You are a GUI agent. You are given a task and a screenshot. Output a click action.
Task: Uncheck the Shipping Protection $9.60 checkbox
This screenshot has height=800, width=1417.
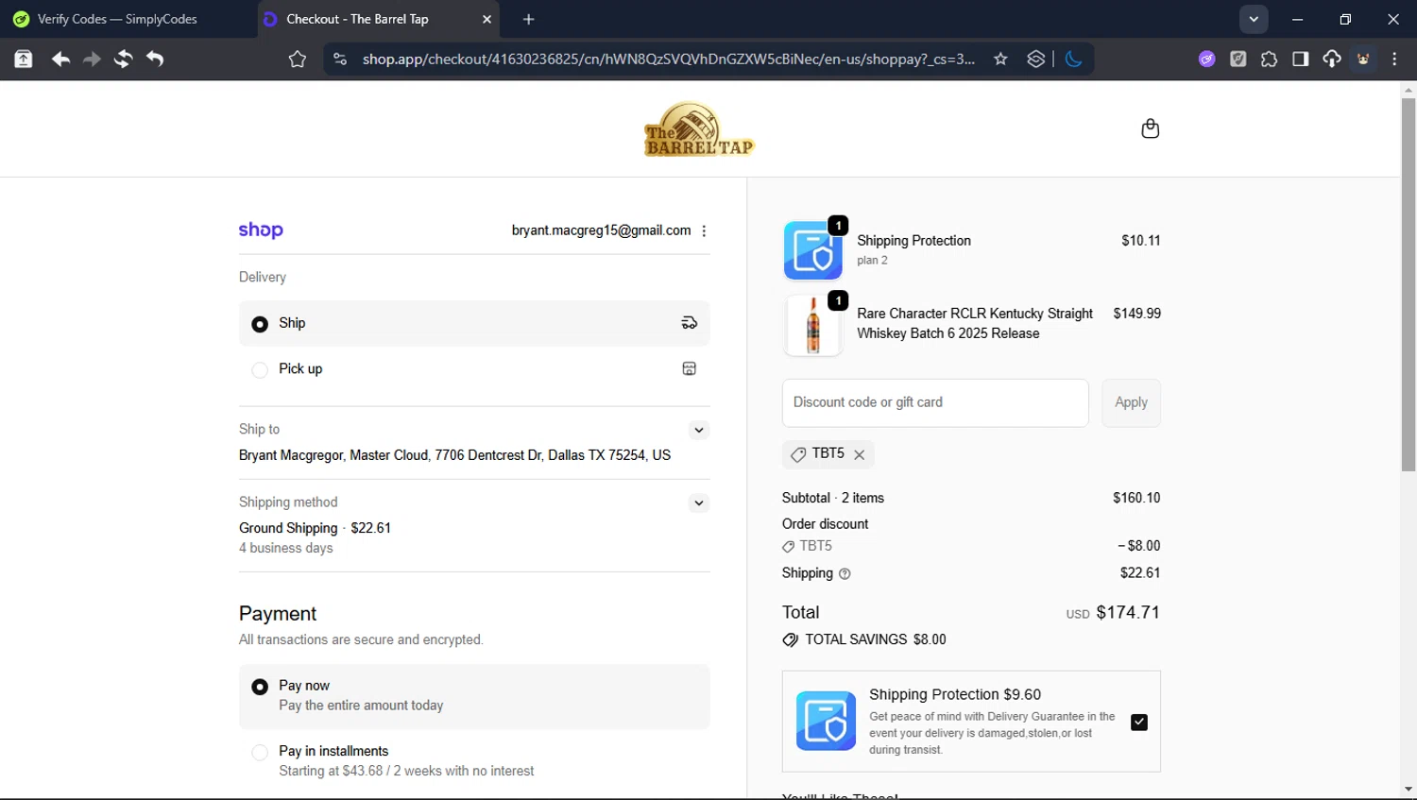point(1139,723)
